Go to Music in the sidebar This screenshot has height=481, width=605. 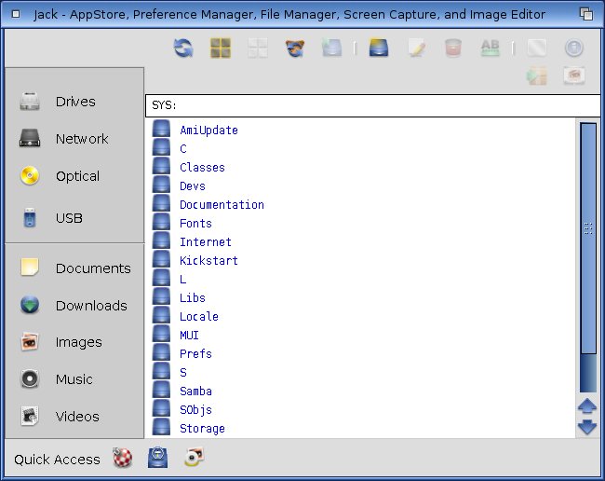pos(57,379)
